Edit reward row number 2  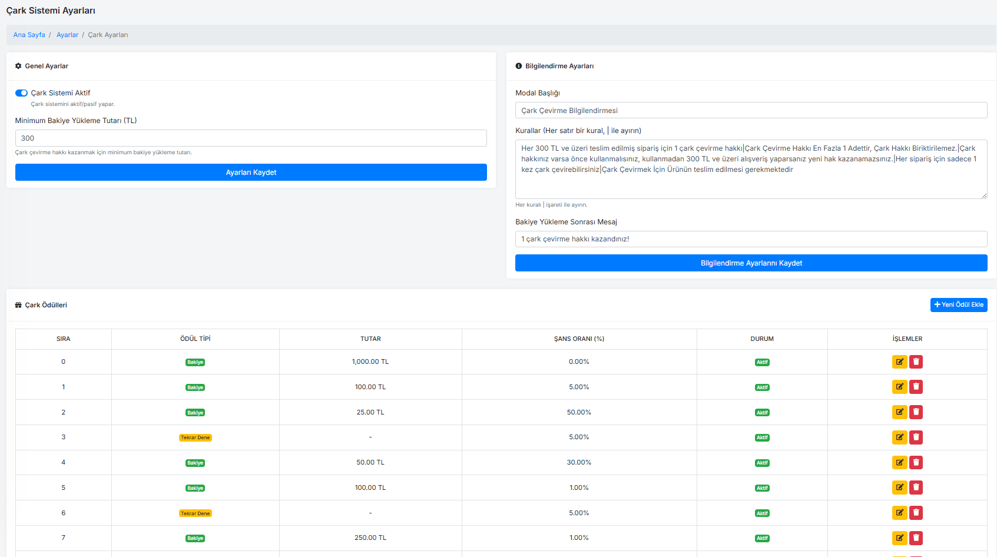(x=899, y=412)
